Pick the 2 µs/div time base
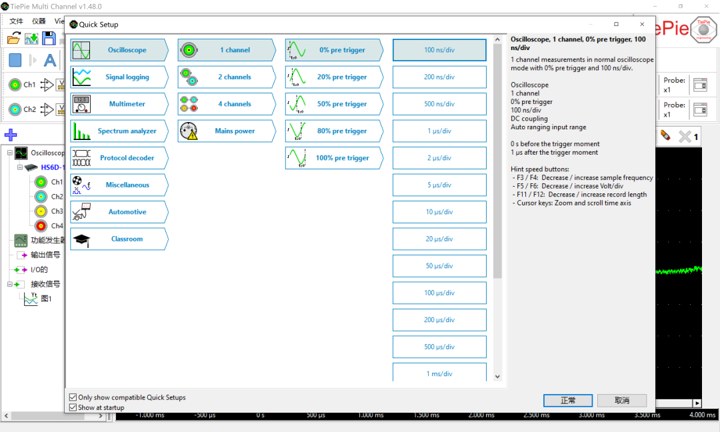Screen dimensions: 720x432 (439, 158)
